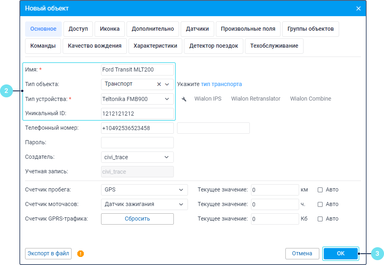Click the orange warning icon
Viewport: 384px width, 265px height.
[80, 254]
